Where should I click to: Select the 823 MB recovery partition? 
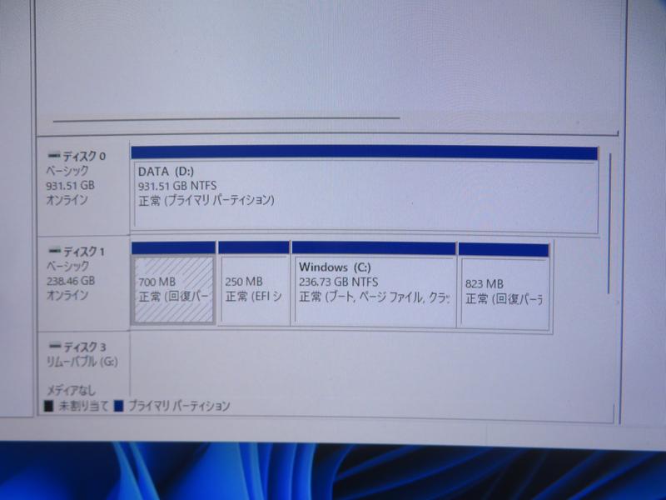[x=504, y=286]
